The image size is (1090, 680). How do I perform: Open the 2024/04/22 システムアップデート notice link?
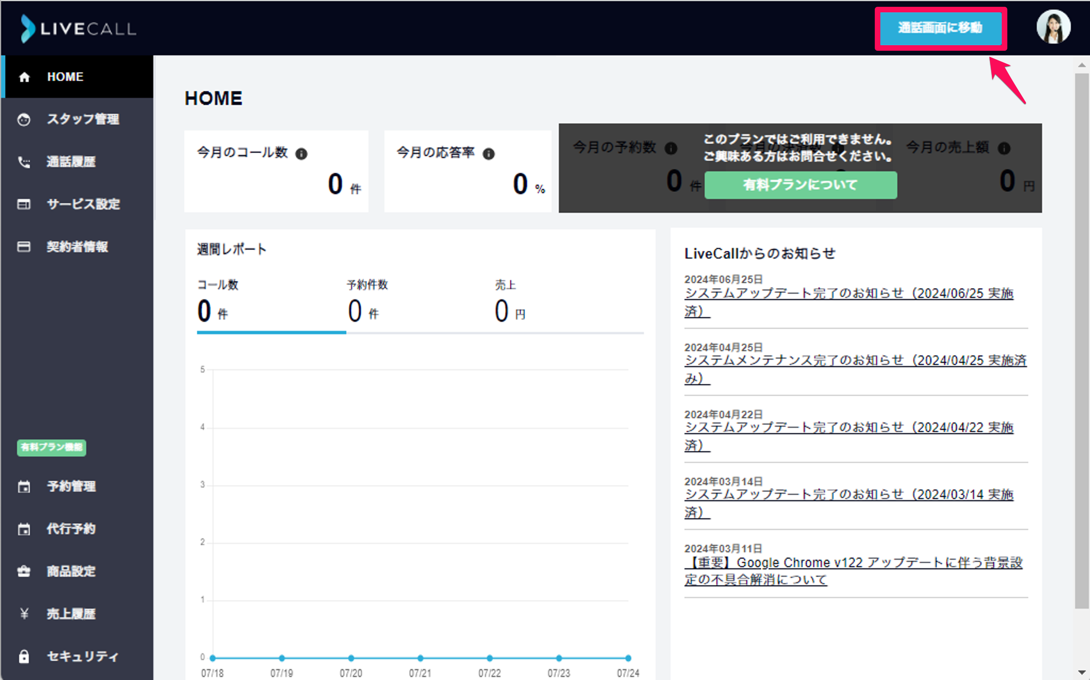click(849, 436)
